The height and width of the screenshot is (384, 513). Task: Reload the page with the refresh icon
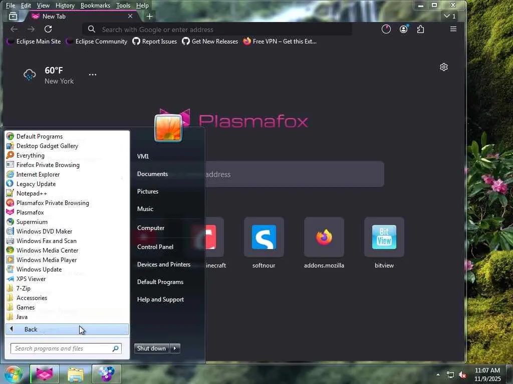click(48, 29)
